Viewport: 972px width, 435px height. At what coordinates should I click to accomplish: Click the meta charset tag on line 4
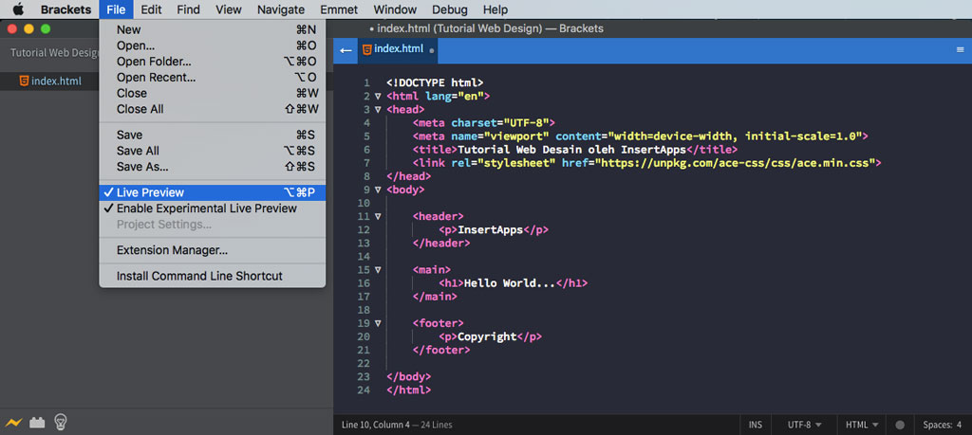click(x=483, y=123)
